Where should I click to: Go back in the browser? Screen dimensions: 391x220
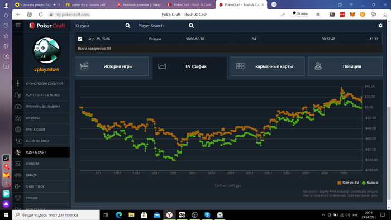tap(18, 15)
